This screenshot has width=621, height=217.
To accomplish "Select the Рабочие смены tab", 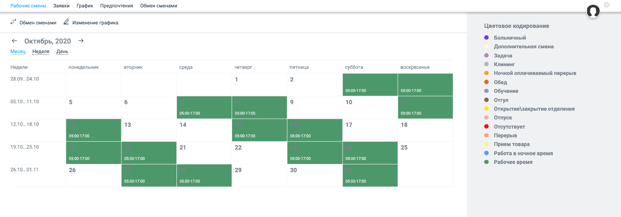I will pos(28,6).
